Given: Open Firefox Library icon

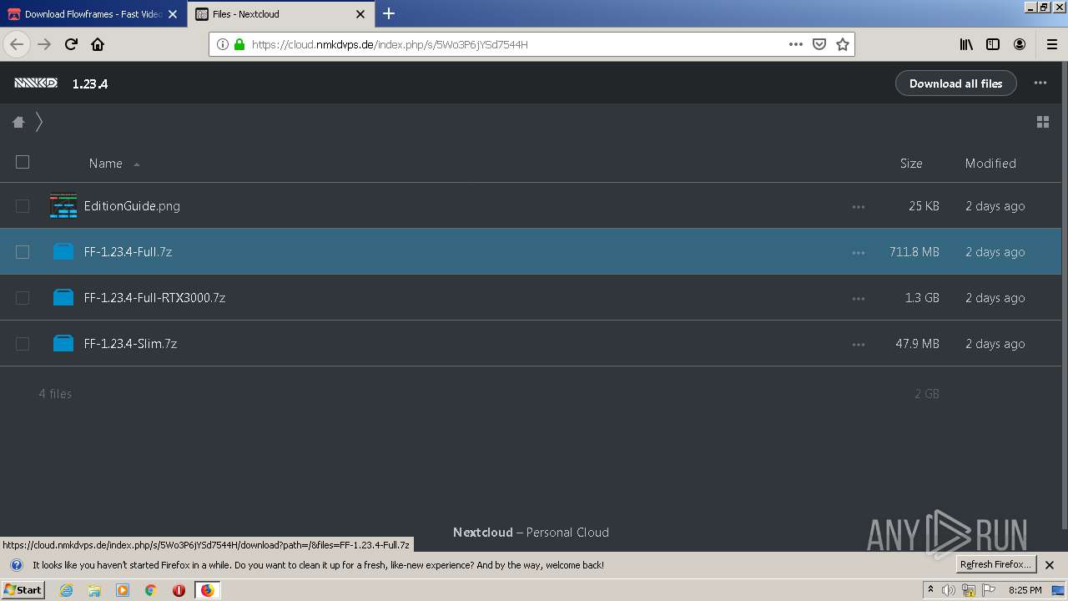Looking at the screenshot, I should tap(966, 44).
